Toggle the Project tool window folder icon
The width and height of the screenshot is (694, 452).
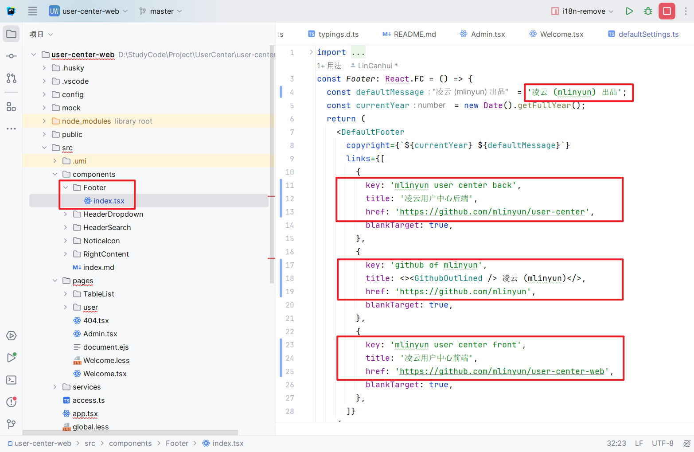coord(12,34)
